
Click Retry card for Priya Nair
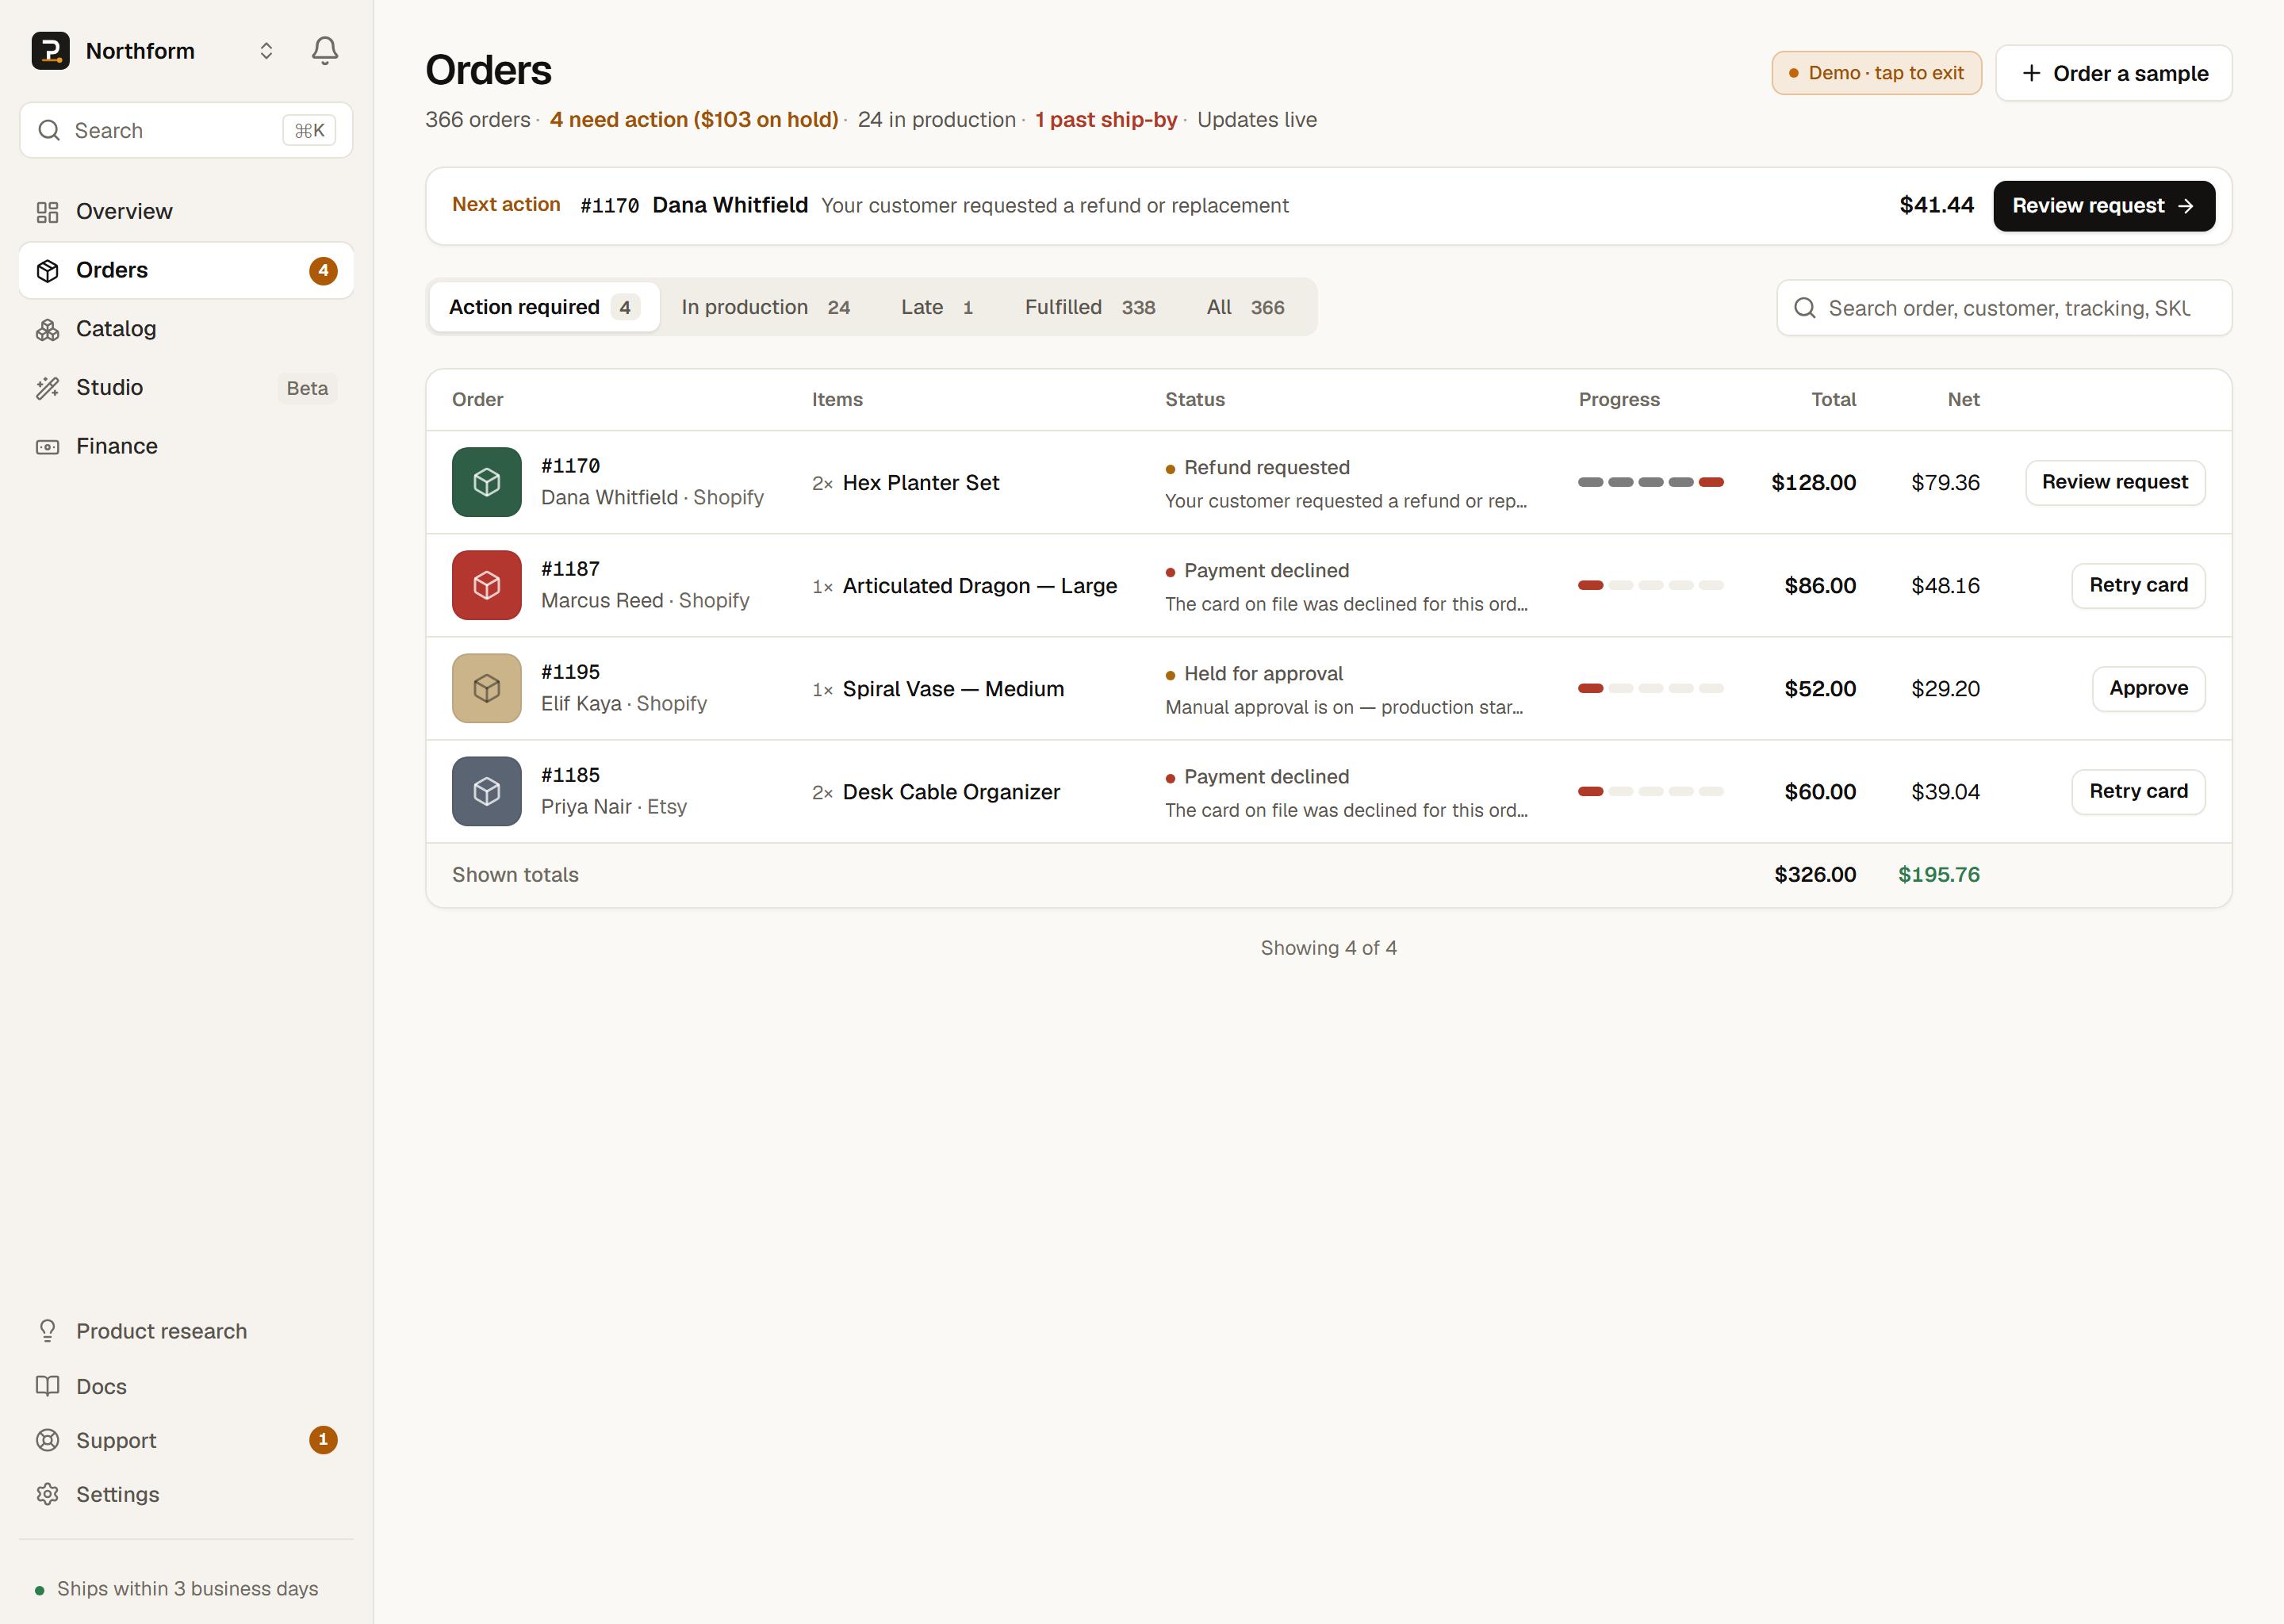[x=2138, y=791]
